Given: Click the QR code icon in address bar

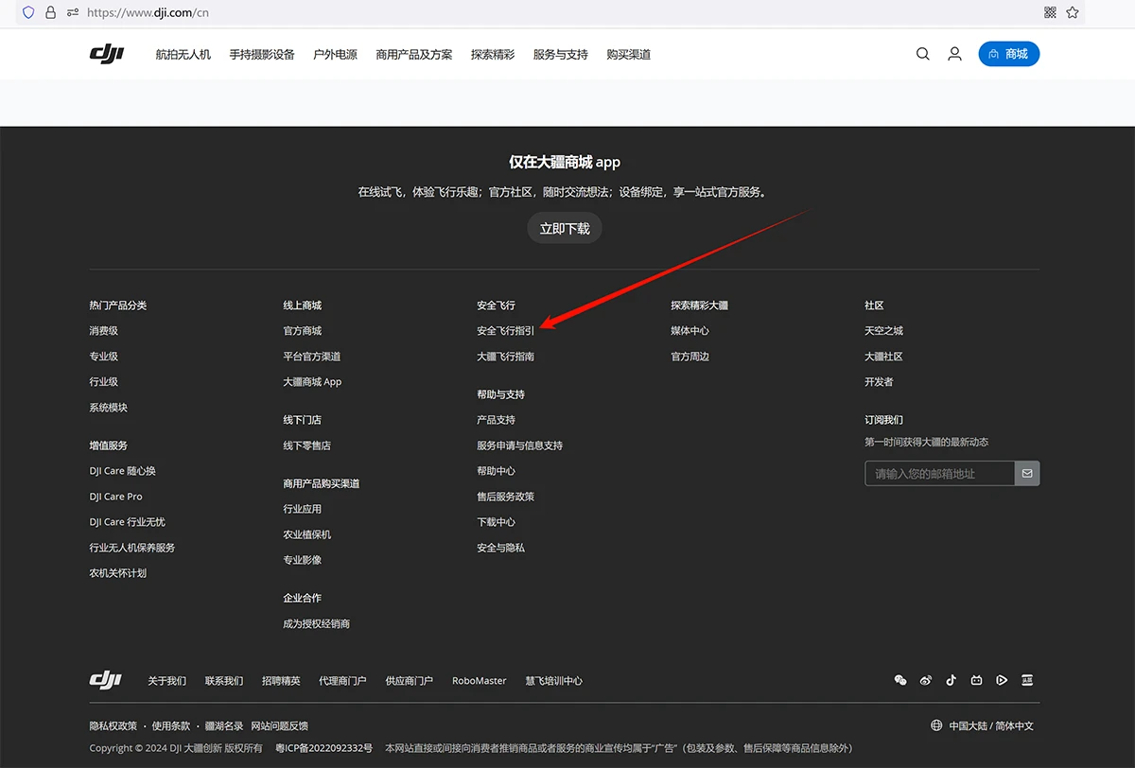Looking at the screenshot, I should (x=1050, y=13).
